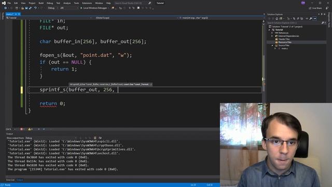Open the user account avatar

pos(303,3)
